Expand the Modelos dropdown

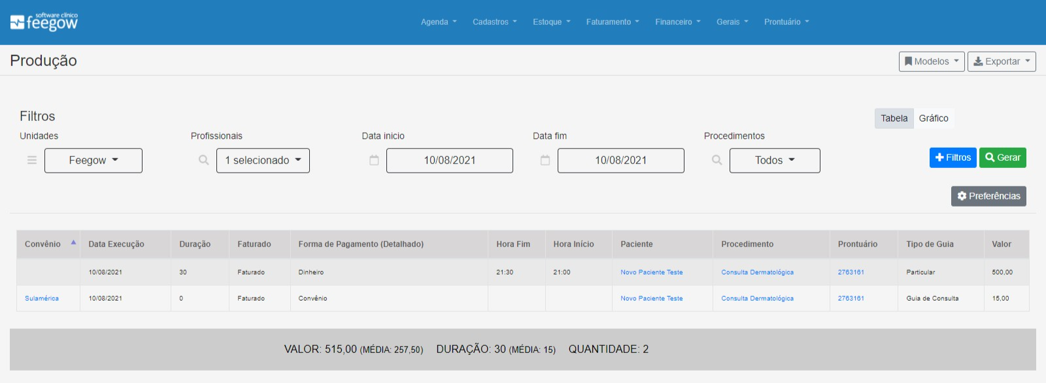(x=932, y=61)
